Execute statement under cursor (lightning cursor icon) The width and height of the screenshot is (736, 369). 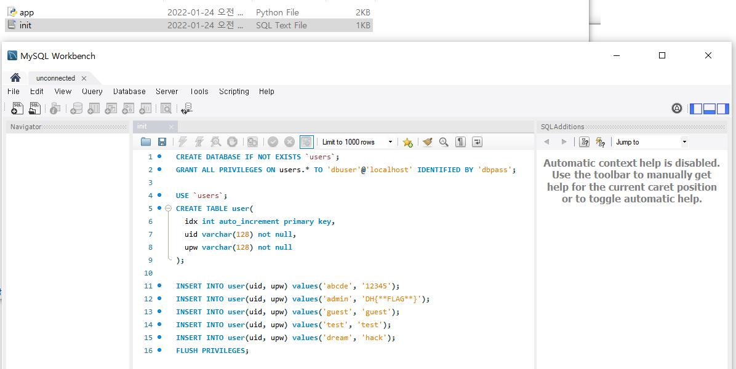[199, 141]
